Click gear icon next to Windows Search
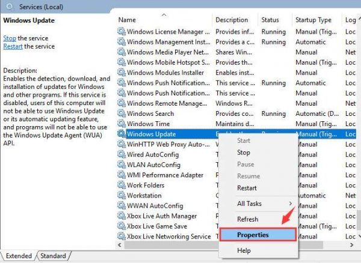The width and height of the screenshot is (361, 263). pos(122,113)
